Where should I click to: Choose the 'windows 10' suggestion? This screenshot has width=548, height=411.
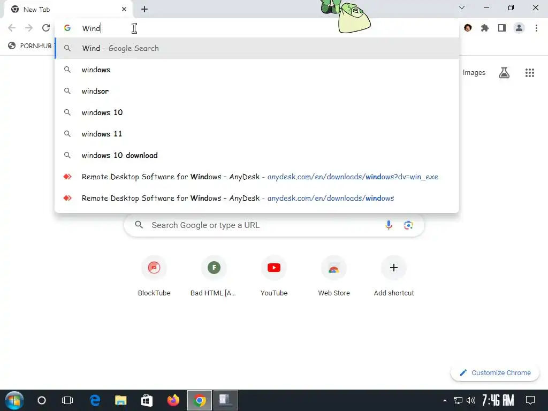[257, 112]
